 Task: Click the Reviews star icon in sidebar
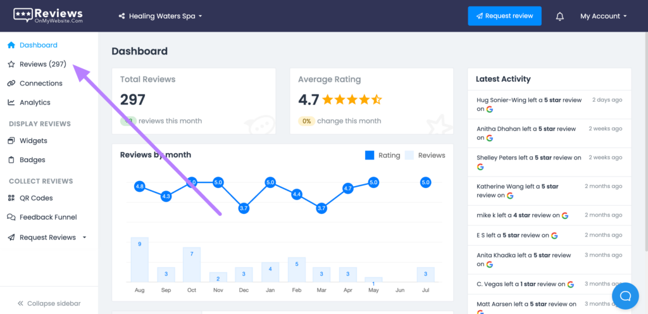pyautogui.click(x=11, y=64)
